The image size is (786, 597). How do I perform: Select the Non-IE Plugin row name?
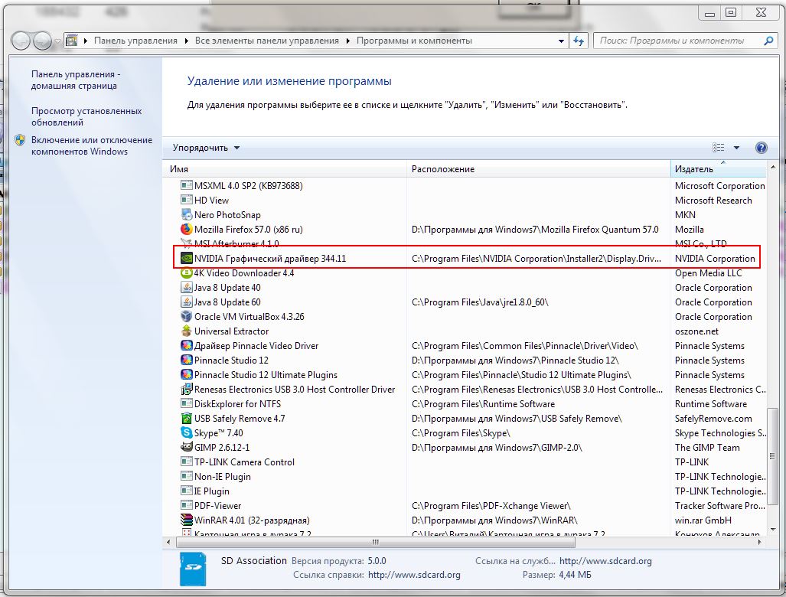[223, 477]
